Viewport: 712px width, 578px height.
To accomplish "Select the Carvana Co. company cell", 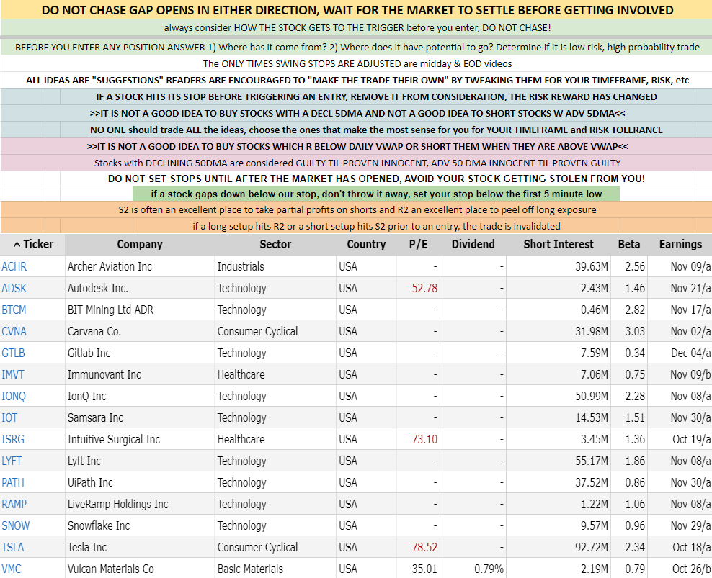I will 140,331.
